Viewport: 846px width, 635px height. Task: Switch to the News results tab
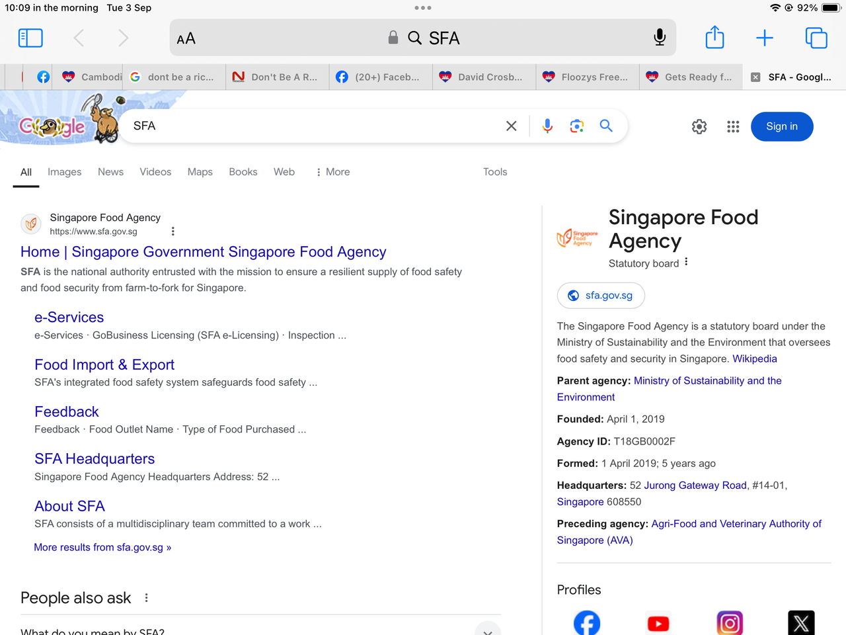tap(110, 172)
